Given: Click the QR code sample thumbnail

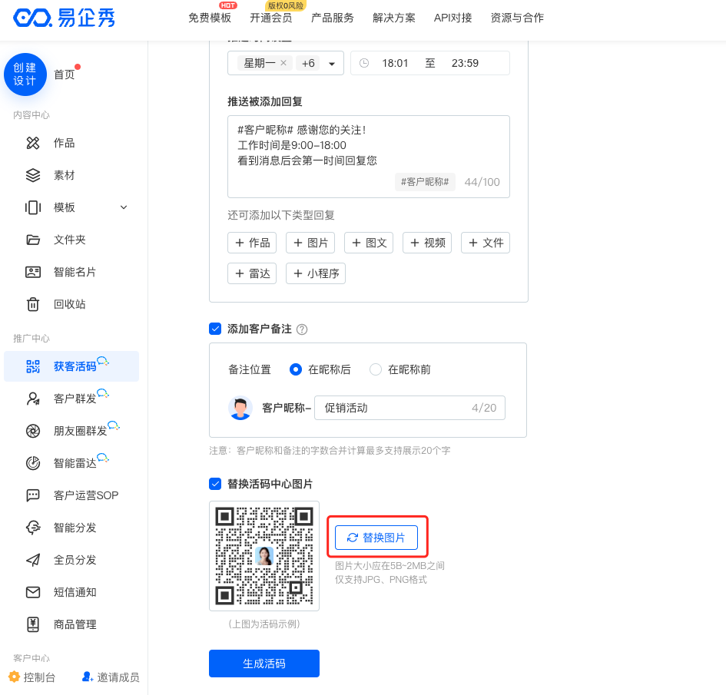Looking at the screenshot, I should click(x=264, y=556).
